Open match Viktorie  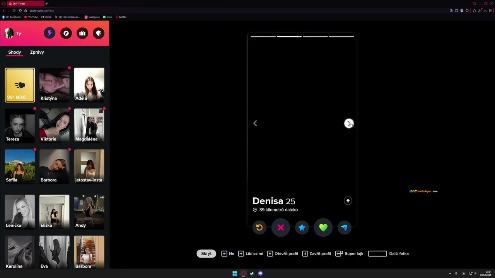point(55,126)
